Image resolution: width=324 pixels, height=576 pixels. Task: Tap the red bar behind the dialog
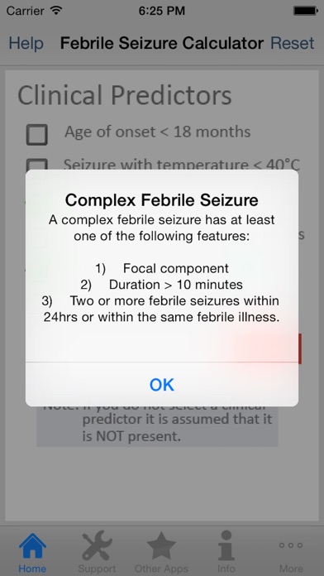pyautogui.click(x=300, y=348)
